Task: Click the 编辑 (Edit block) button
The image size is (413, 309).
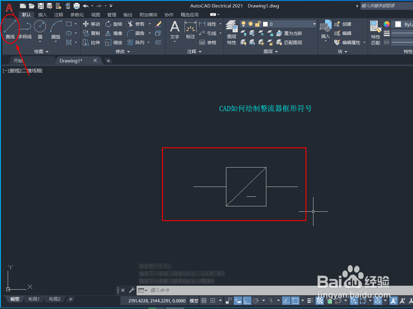Action: (x=343, y=33)
